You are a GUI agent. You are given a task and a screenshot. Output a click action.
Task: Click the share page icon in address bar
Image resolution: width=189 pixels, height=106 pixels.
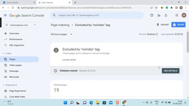[x=151, y=8]
